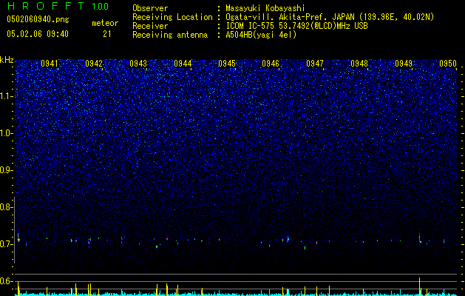
Task: Click the 0.6 kHz frequency label
Action: [6, 281]
